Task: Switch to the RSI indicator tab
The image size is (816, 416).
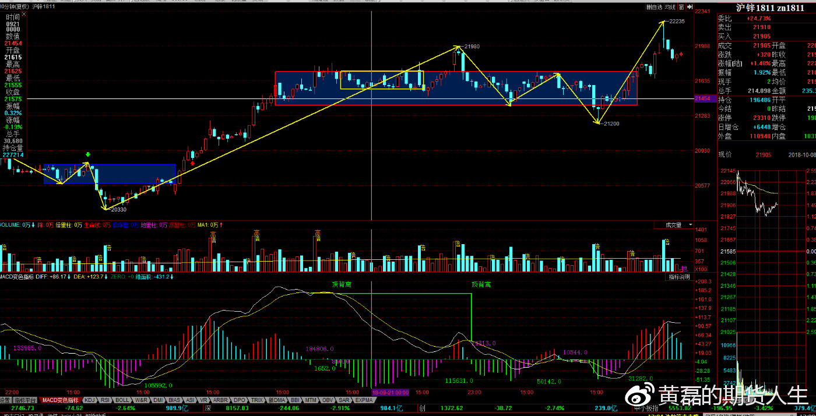Action: pos(105,400)
